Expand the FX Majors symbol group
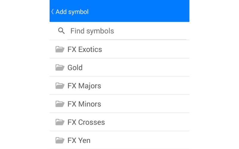Image resolution: width=239 pixels, height=149 pixels. (84, 86)
